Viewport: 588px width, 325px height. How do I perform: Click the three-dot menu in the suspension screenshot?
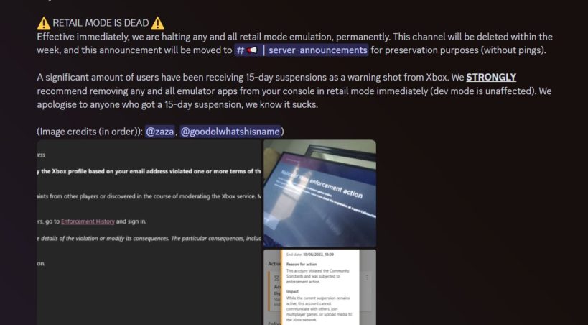pyautogui.click(x=366, y=278)
